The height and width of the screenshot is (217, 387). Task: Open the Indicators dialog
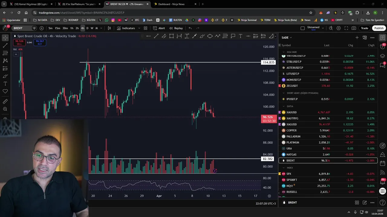[126, 28]
